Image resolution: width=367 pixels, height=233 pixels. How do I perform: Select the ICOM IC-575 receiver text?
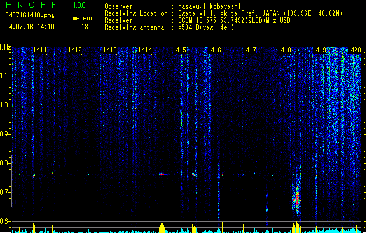click(235, 20)
